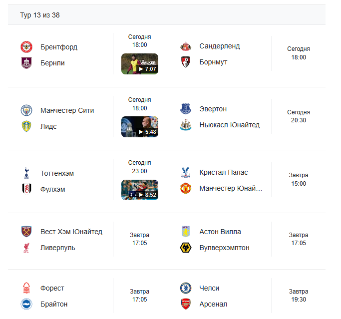Click the Liverpool club crest
341x319 pixels.
point(26,248)
